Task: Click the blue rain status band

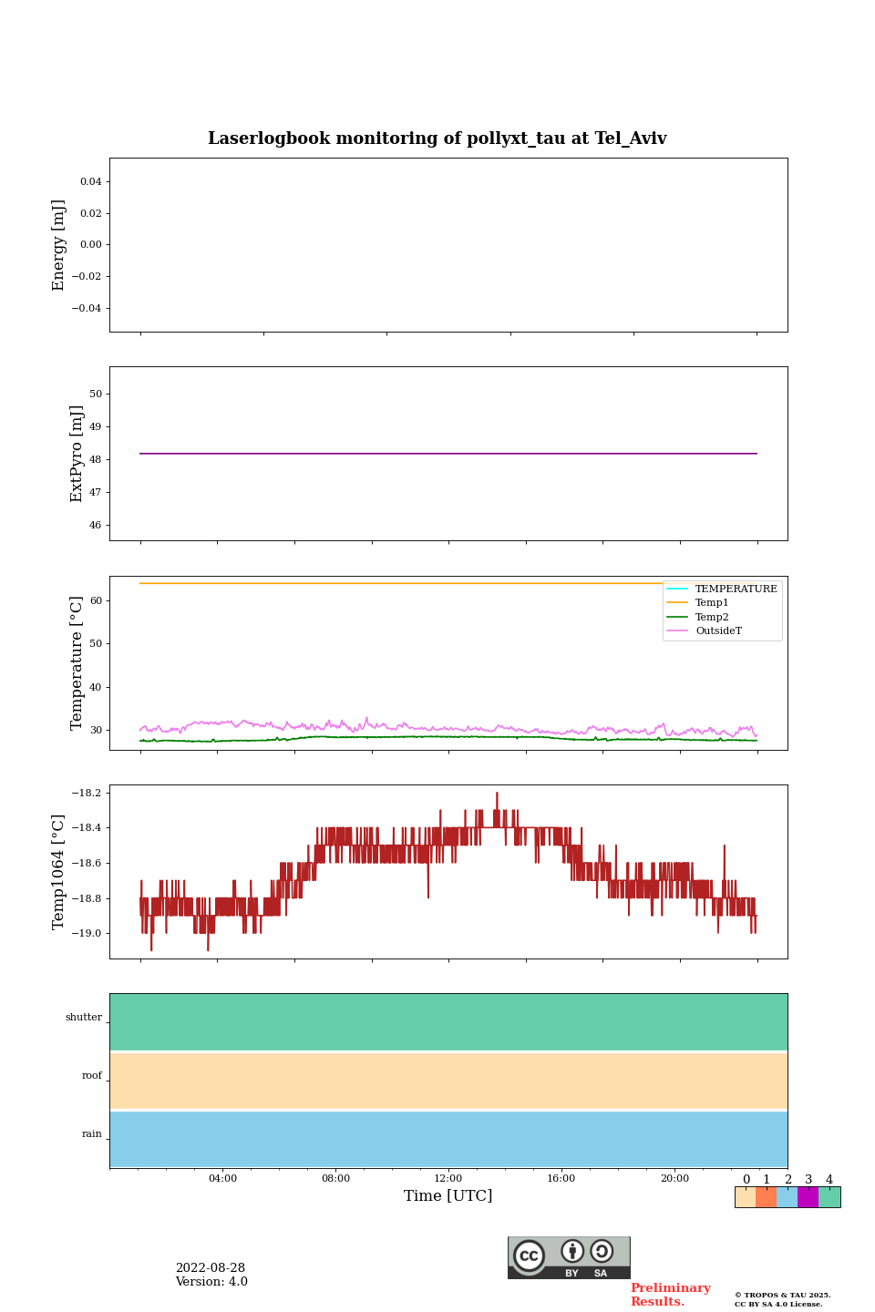Action: (448, 1139)
